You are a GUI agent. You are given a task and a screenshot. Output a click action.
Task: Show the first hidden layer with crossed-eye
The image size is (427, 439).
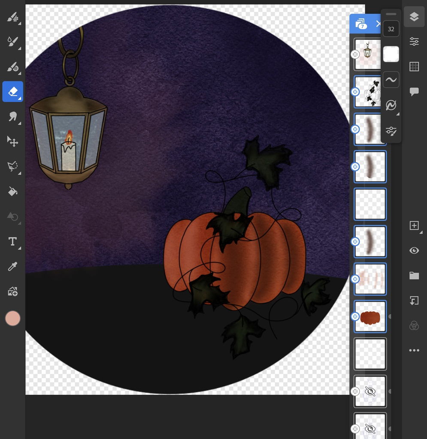pyautogui.click(x=370, y=391)
